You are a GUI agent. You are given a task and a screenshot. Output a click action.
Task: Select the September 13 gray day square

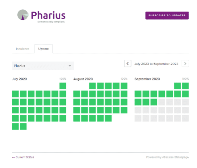161,102
